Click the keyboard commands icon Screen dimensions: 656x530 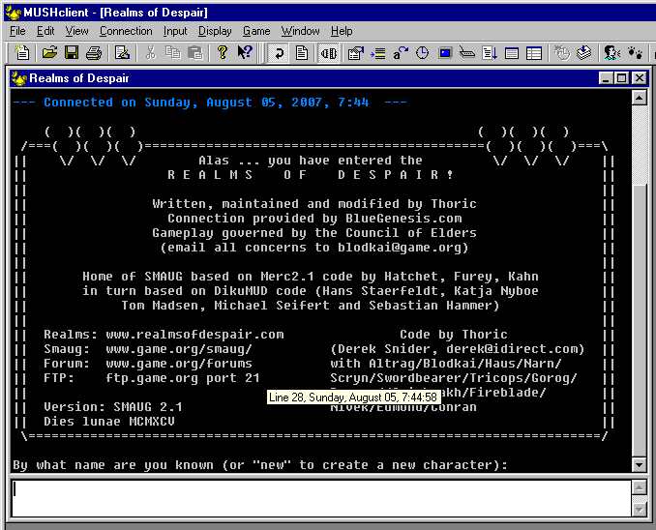[x=467, y=53]
